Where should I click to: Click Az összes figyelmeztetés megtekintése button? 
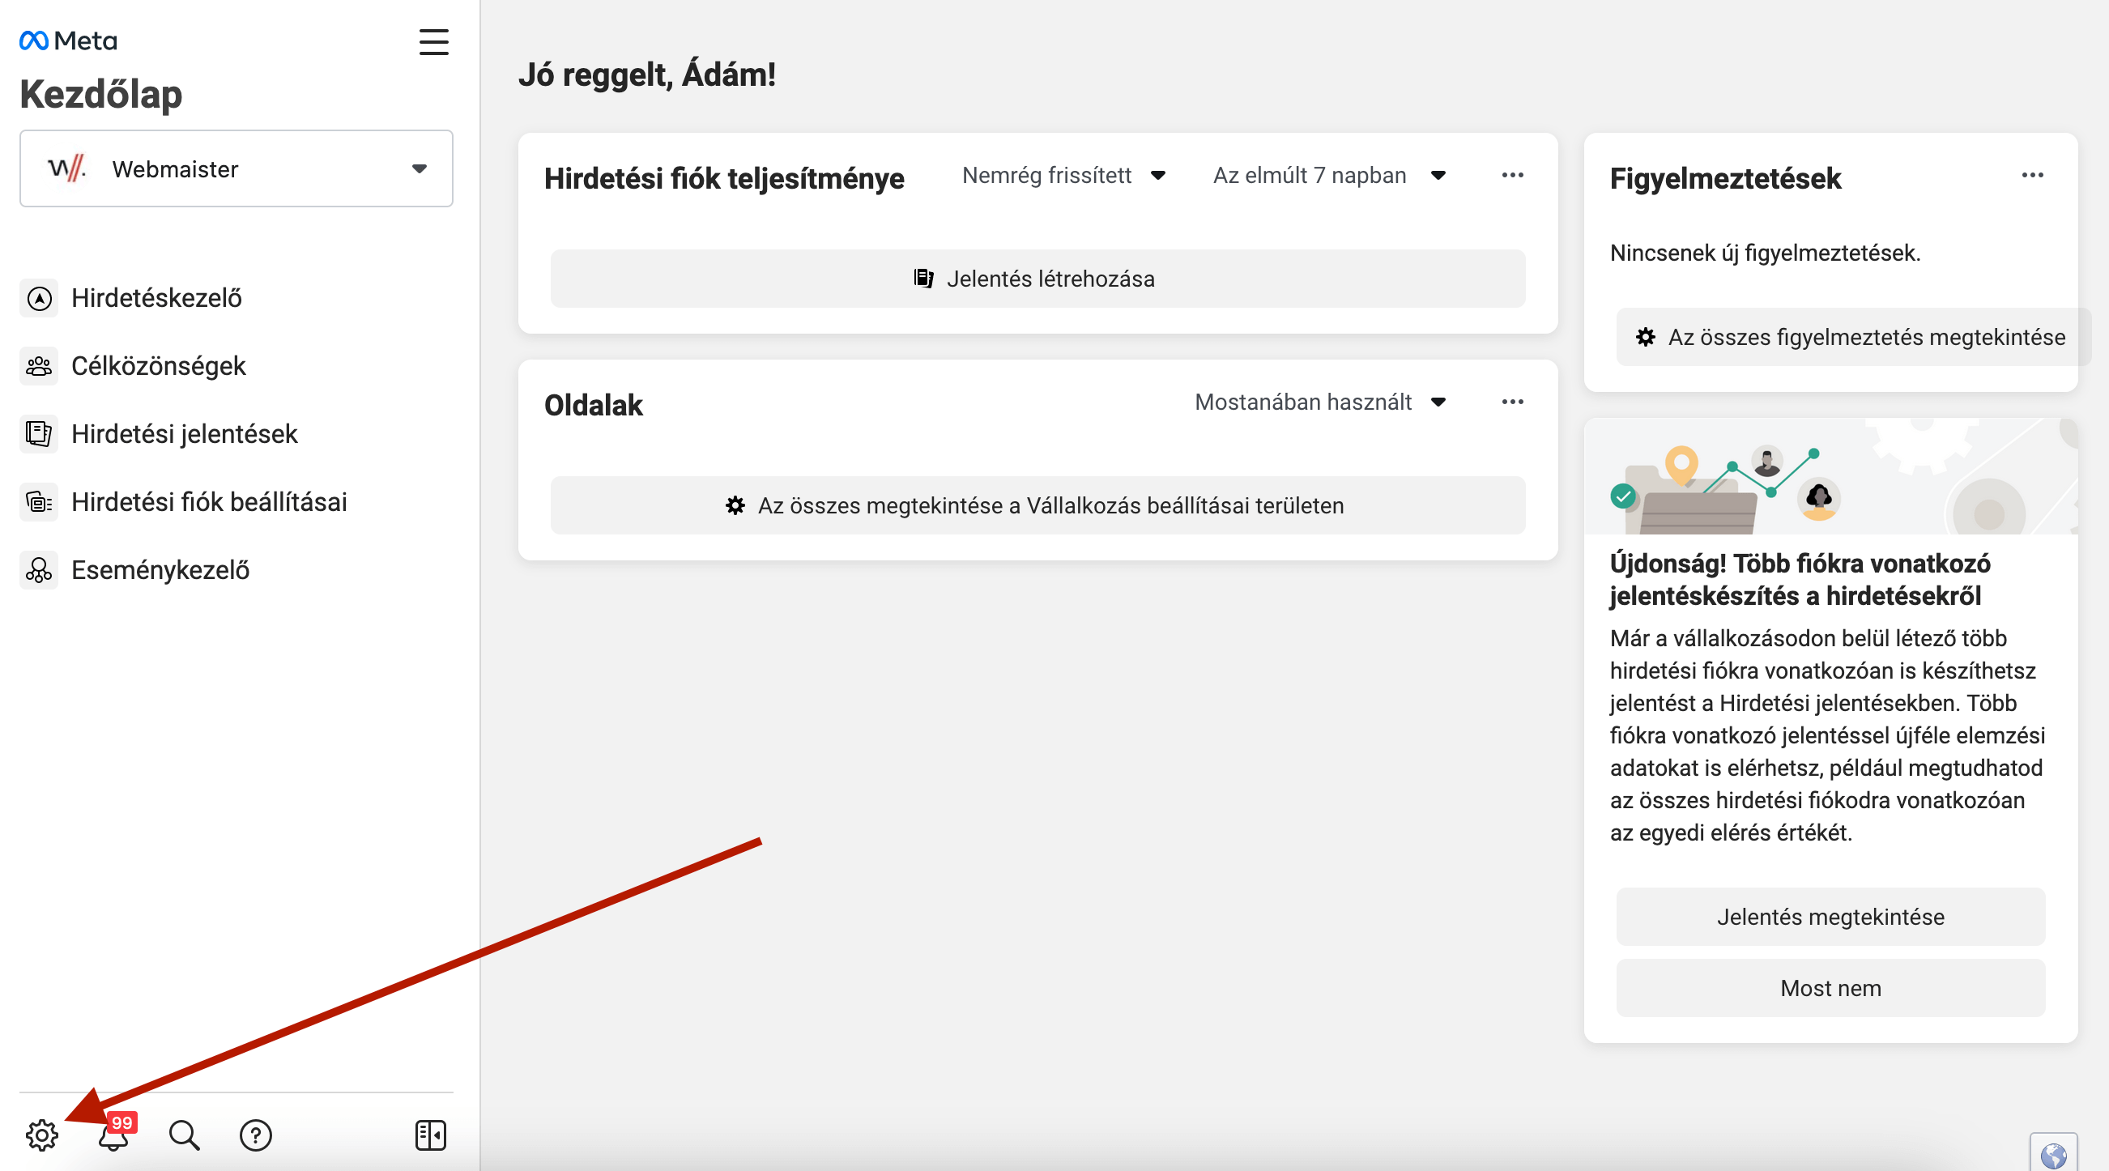[x=1854, y=338]
